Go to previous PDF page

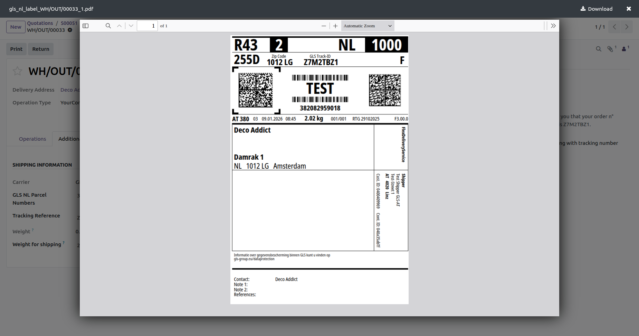point(119,26)
